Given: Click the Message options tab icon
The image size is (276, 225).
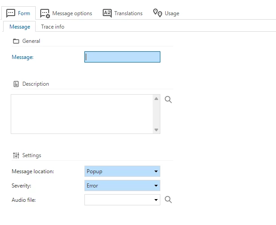Looking at the screenshot, I should pyautogui.click(x=45, y=13).
